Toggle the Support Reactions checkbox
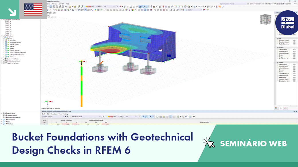Viewport: 298px width, 167px height. [x=4, y=59]
